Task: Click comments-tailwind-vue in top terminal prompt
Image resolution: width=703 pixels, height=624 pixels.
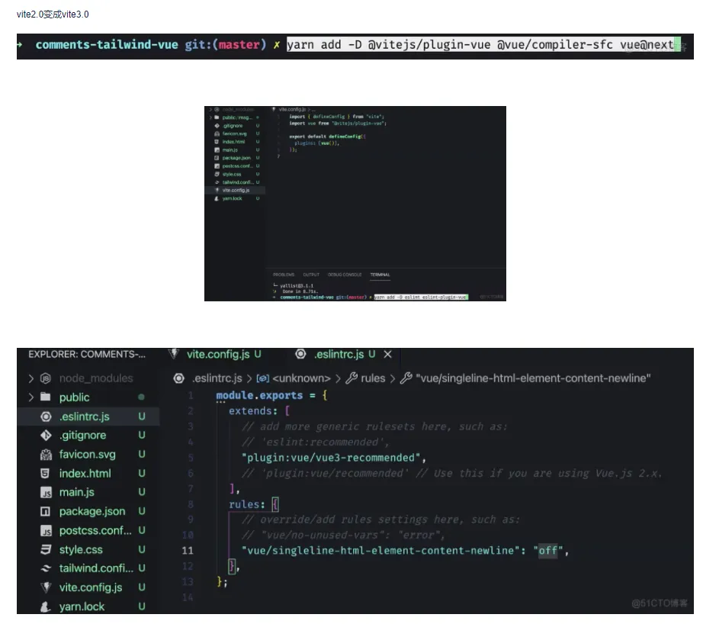Action: [107, 44]
